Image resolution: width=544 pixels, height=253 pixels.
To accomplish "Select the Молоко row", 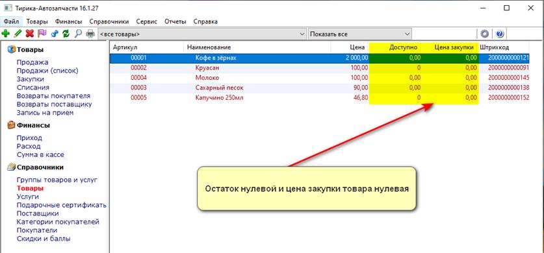I will coord(320,78).
